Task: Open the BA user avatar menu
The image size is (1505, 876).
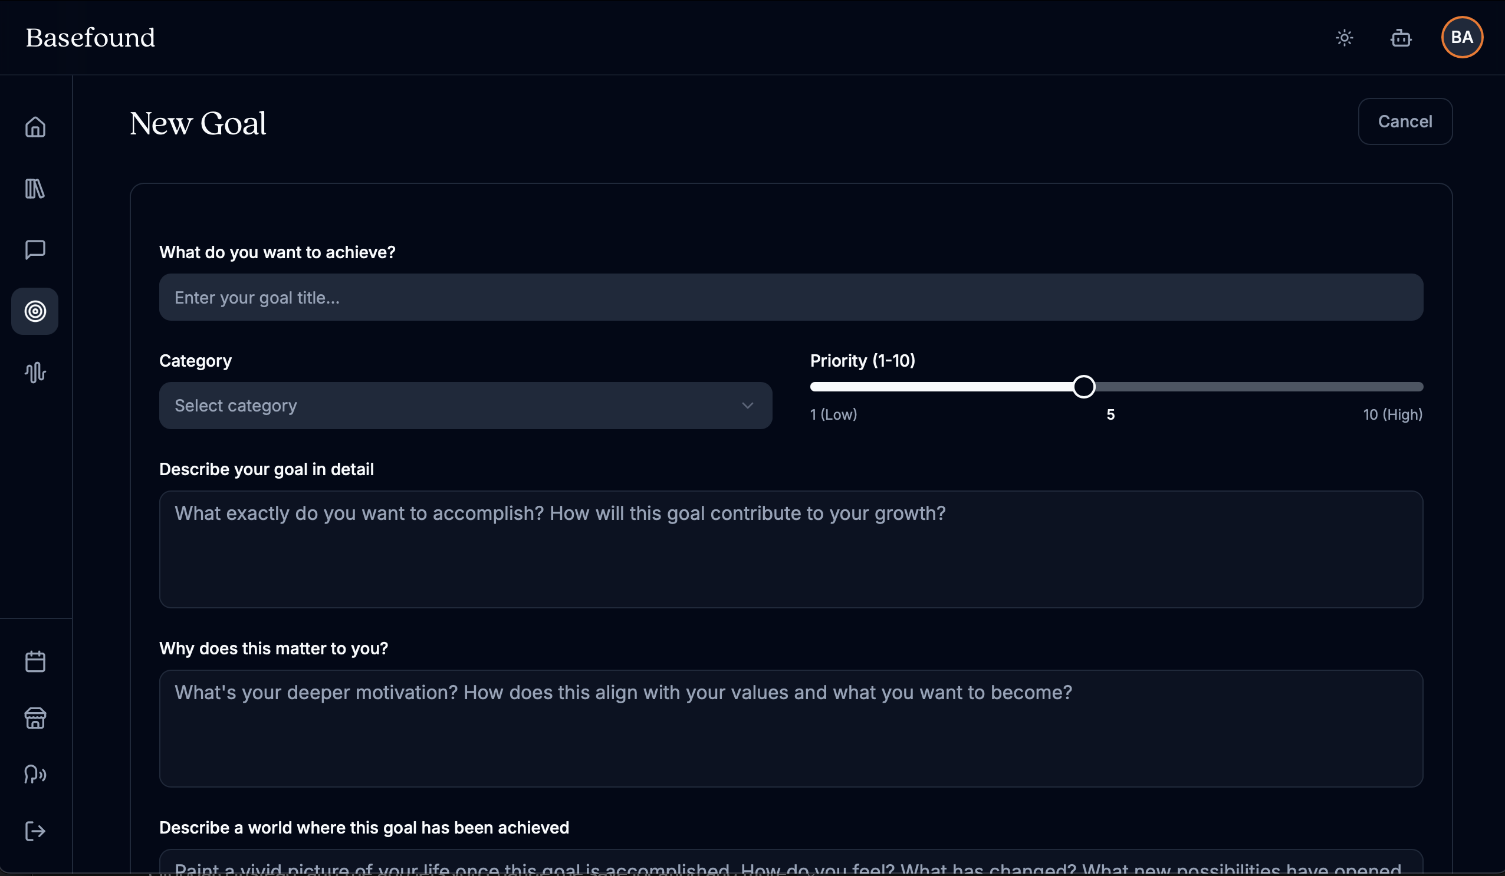Action: (x=1461, y=38)
